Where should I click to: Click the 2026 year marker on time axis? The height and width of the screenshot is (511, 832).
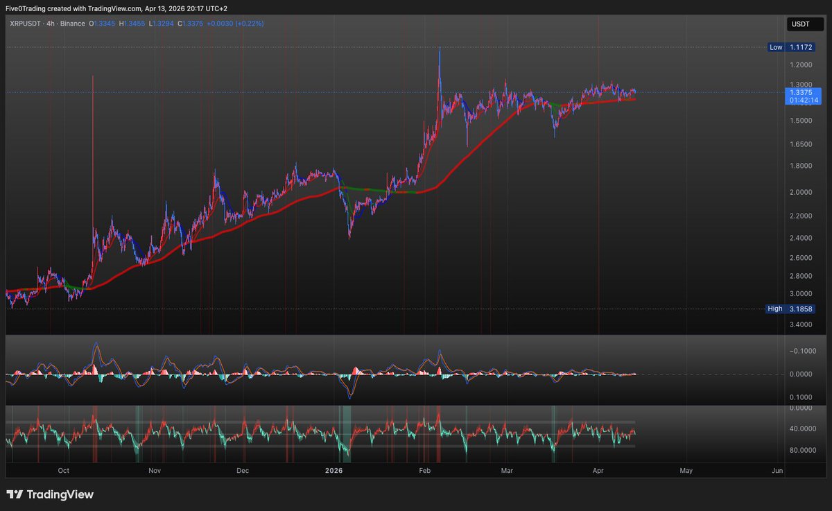coord(335,471)
